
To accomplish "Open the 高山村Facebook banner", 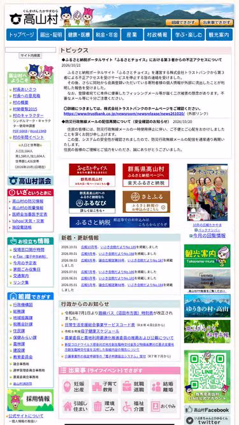I will pyautogui.click(x=207, y=410).
